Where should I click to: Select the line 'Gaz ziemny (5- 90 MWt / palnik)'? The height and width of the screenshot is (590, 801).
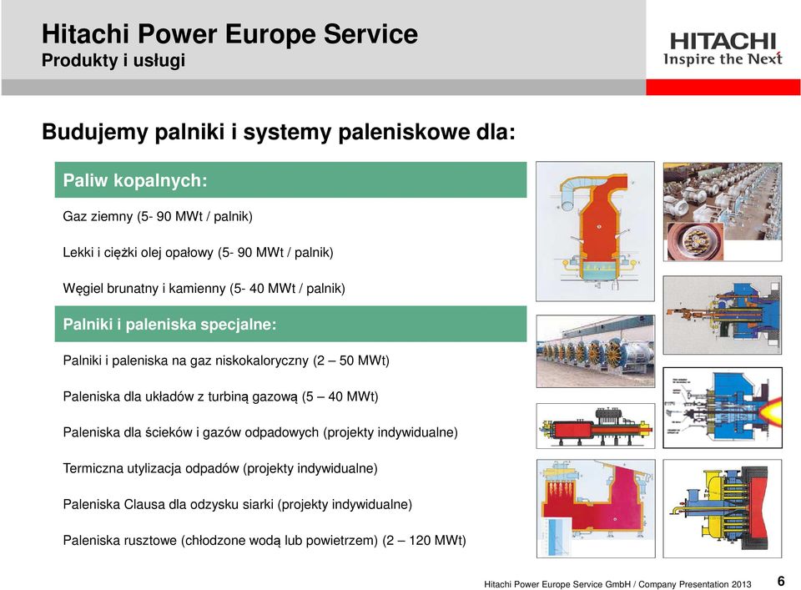pos(158,217)
